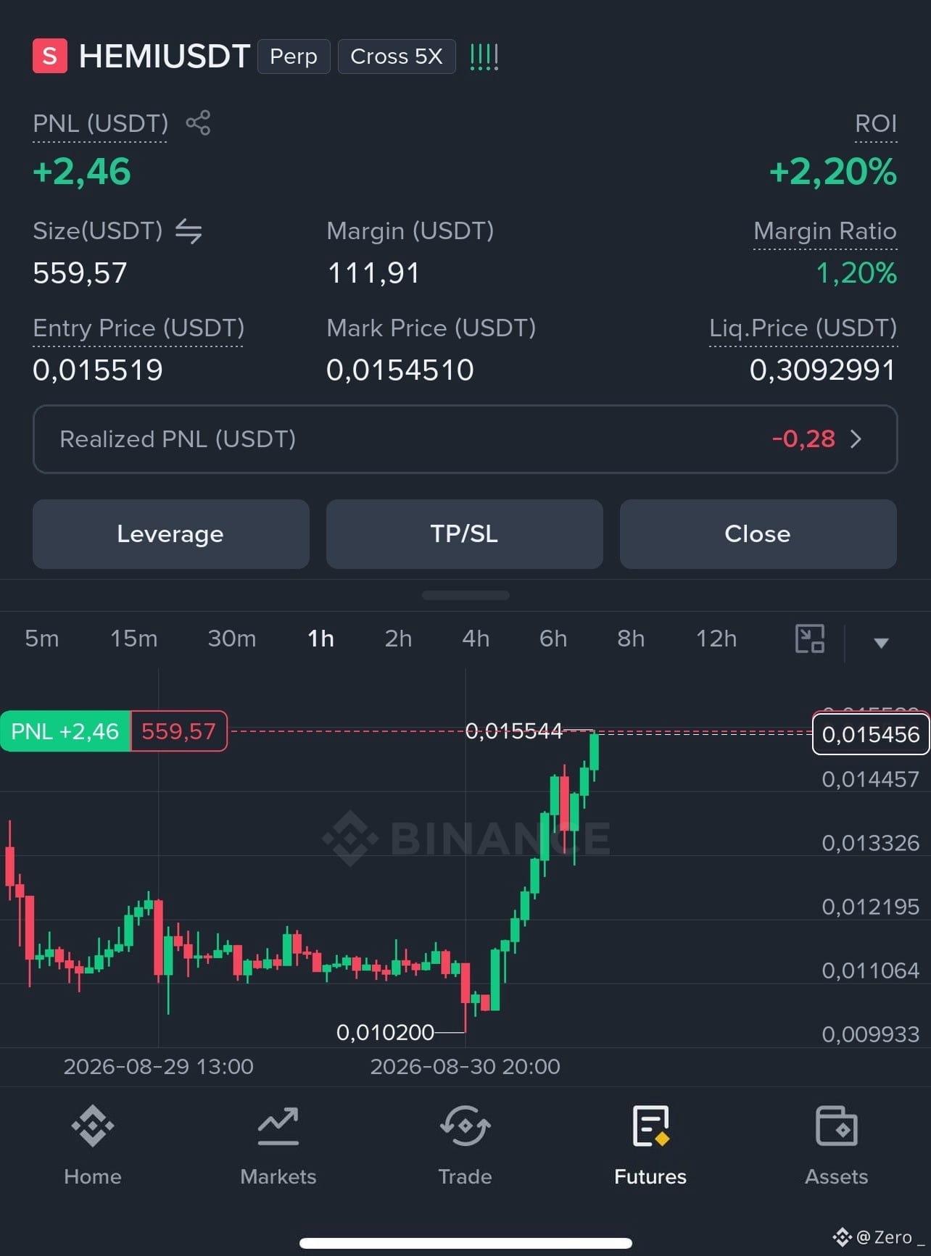Open the Leverage adjustment button
Screen dimensions: 931x1256
[171, 534]
